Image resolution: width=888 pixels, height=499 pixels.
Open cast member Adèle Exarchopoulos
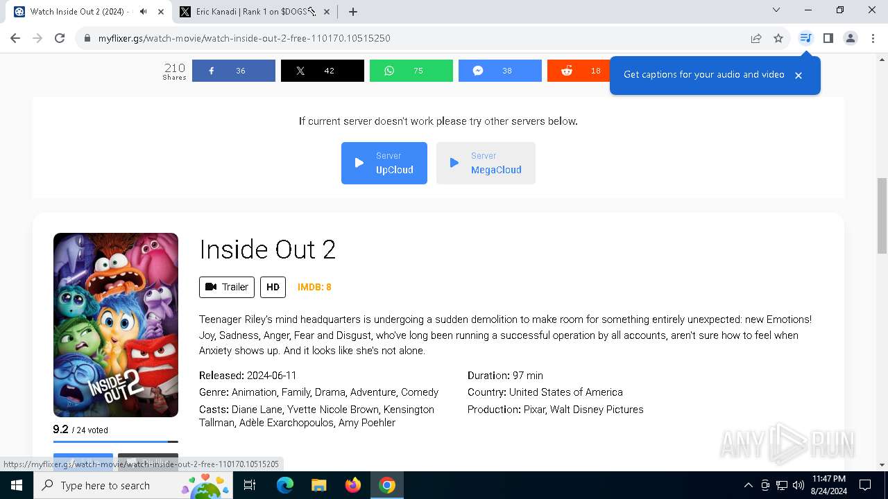[x=286, y=423]
